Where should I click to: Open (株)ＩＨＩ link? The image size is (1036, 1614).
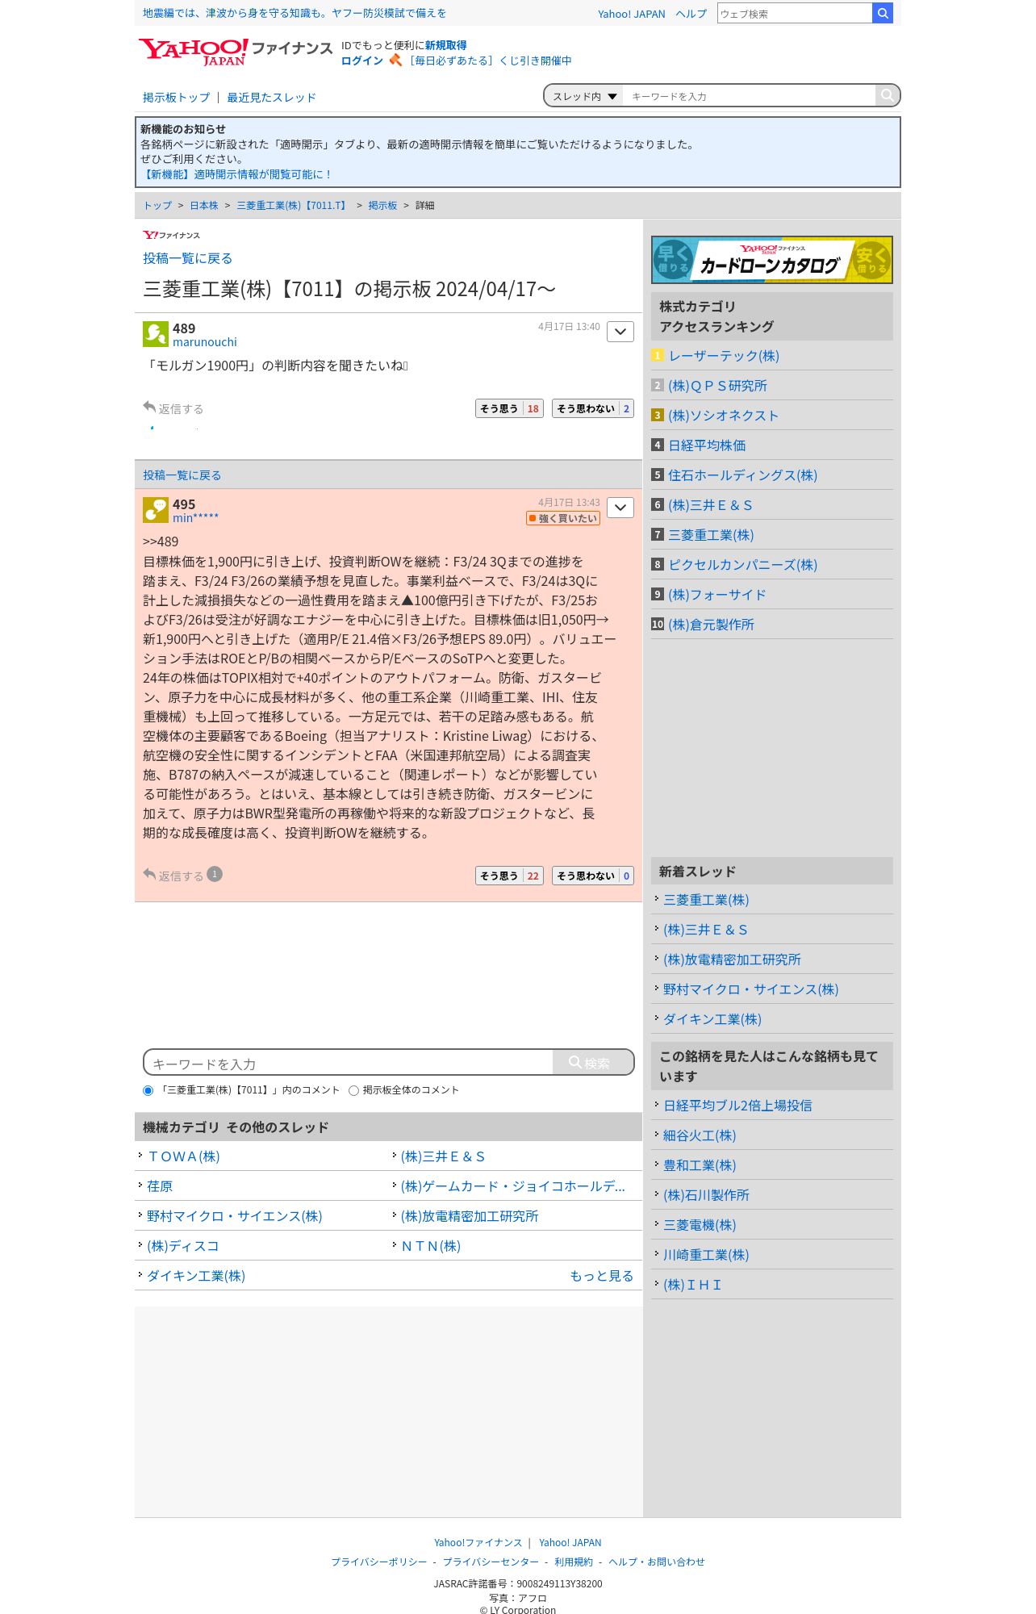click(692, 1285)
